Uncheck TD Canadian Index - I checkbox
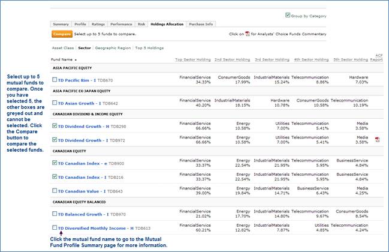This screenshot has height=252, width=389. (x=55, y=176)
